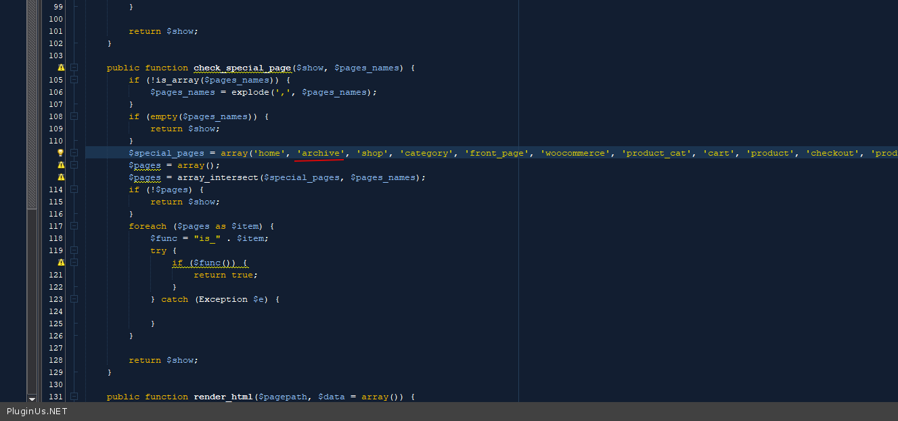
Task: Collapse the foreach block on line 117
Action: [74, 226]
